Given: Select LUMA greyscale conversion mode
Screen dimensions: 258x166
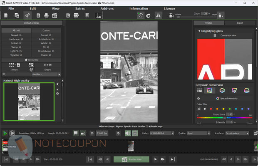Looking at the screenshot, I should [247, 90].
